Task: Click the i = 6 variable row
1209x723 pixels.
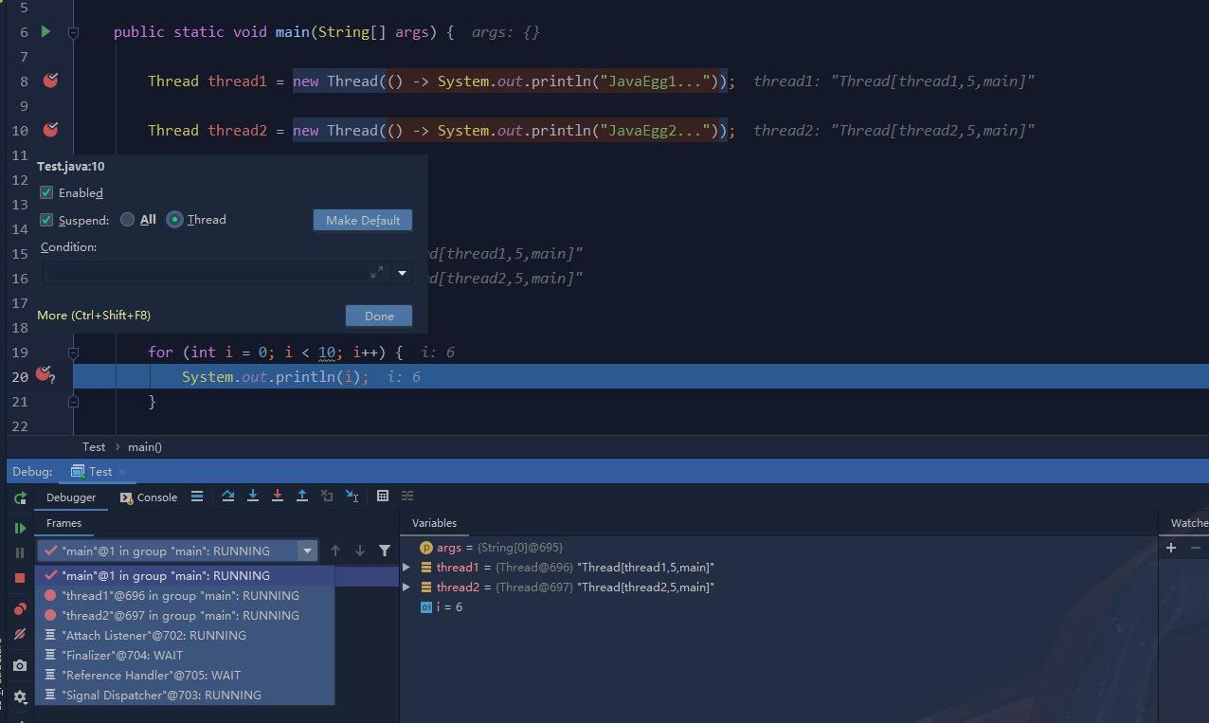Action: pyautogui.click(x=779, y=607)
